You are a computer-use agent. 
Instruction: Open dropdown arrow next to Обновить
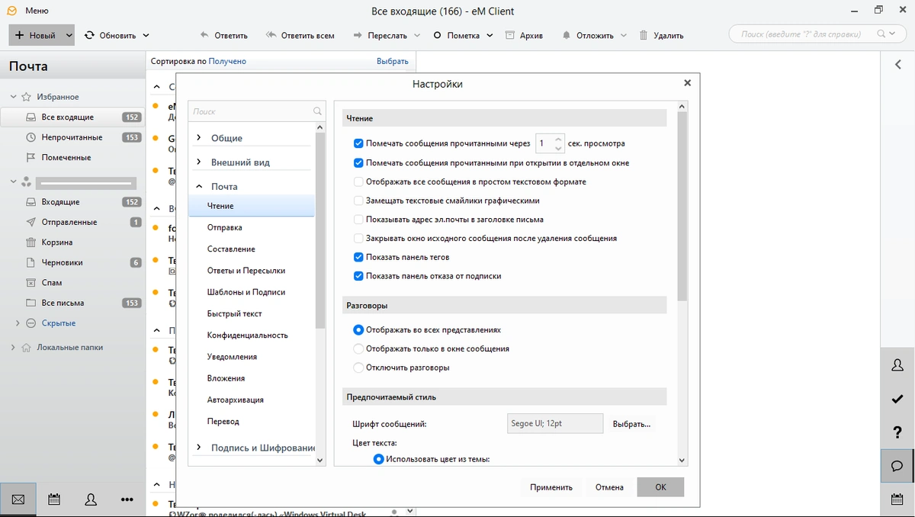tap(146, 35)
